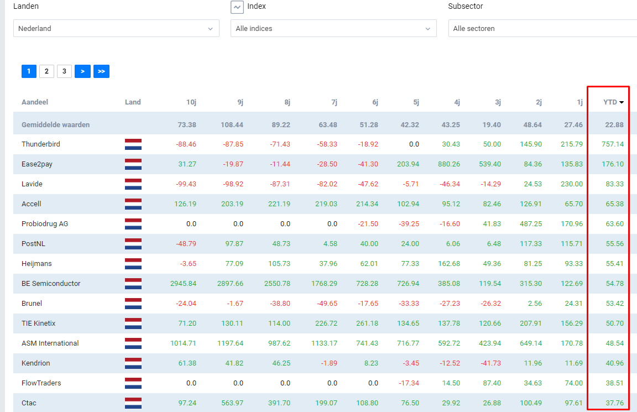
Task: Click the Netherlands flag in Kendrion row
Action: [x=133, y=363]
